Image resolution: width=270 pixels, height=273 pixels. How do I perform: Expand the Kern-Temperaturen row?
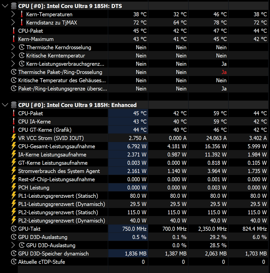13,14
